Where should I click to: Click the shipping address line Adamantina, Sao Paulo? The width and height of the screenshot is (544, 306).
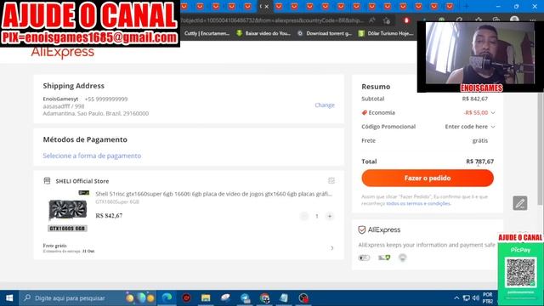click(96, 113)
